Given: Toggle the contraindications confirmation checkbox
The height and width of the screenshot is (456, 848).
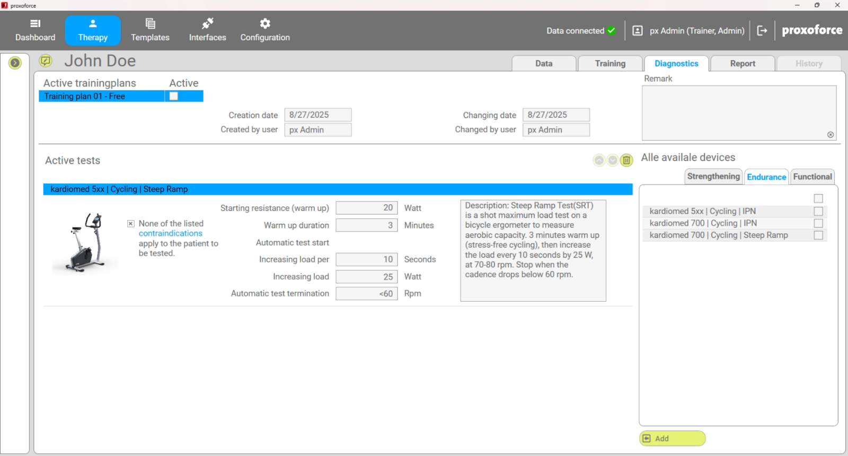Looking at the screenshot, I should pyautogui.click(x=130, y=224).
